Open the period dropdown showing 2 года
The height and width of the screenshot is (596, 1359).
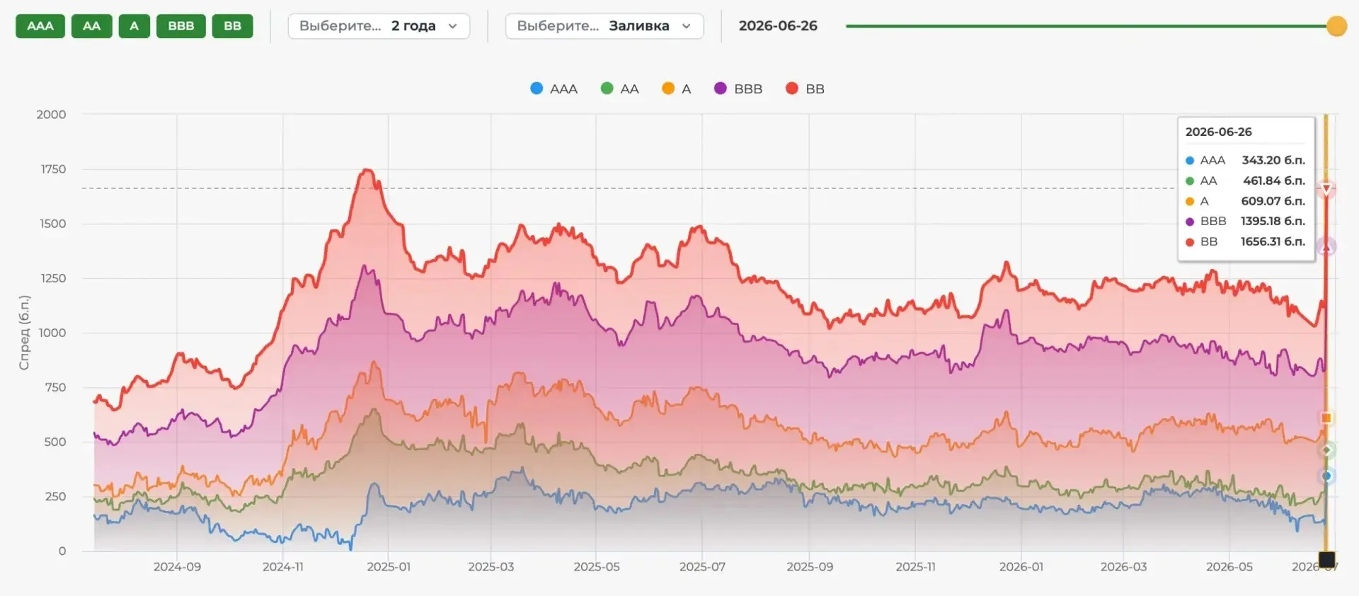pos(379,26)
